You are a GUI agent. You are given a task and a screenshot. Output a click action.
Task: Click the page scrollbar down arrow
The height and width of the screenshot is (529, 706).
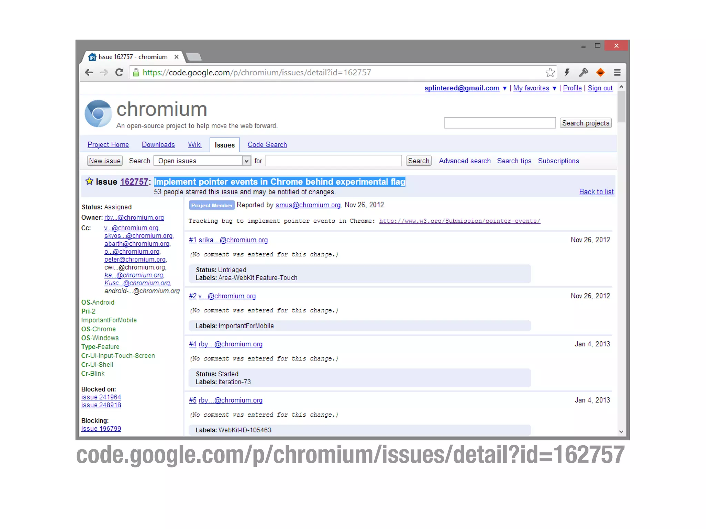pyautogui.click(x=621, y=431)
